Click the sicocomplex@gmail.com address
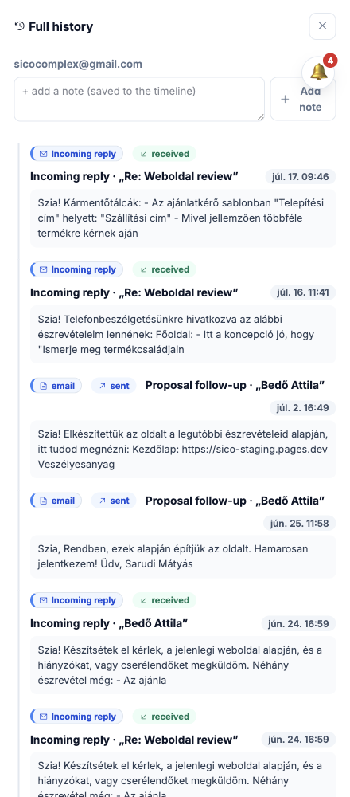 [78, 64]
